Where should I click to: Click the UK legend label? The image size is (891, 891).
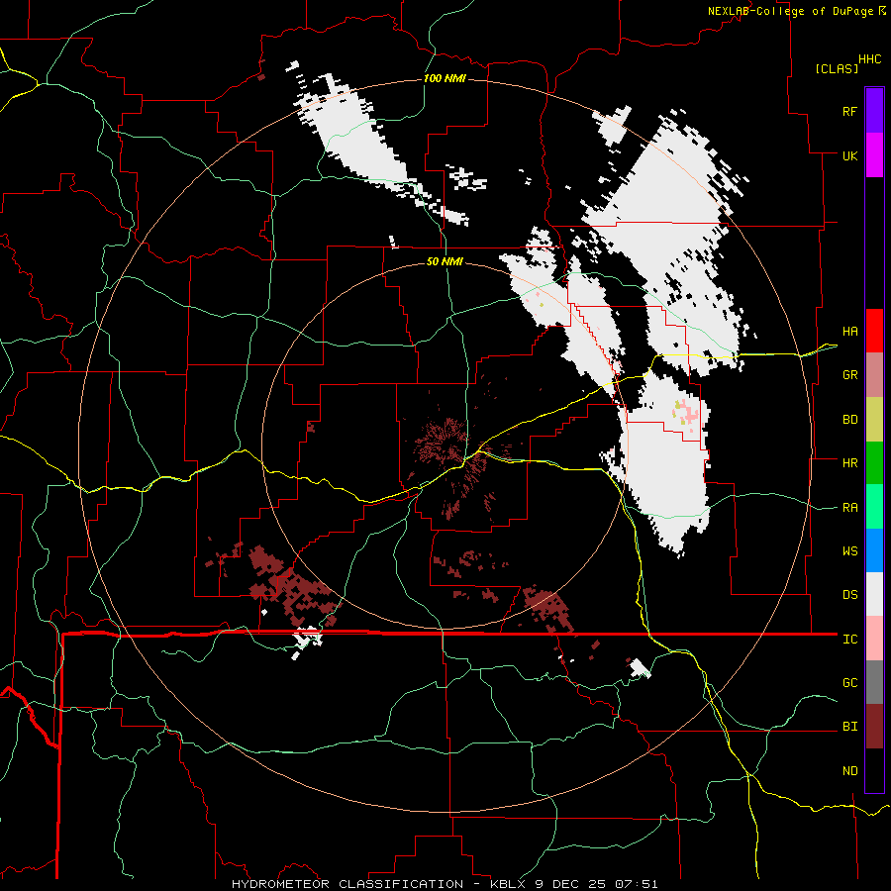(x=849, y=155)
